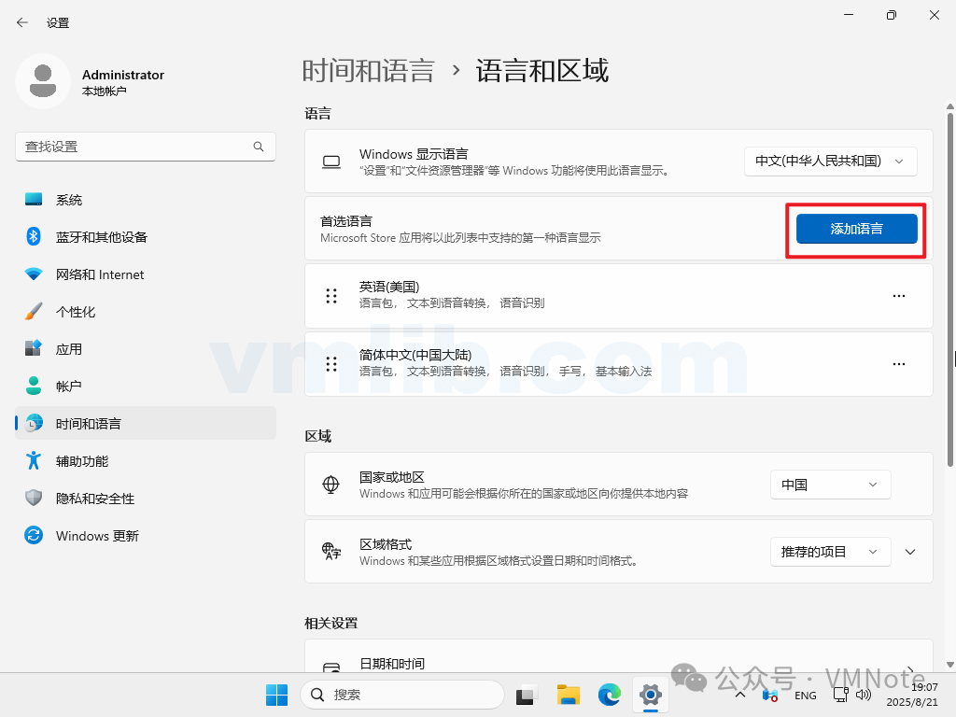Open 区域格式 dropdown showing 推荐的项目

[830, 552]
